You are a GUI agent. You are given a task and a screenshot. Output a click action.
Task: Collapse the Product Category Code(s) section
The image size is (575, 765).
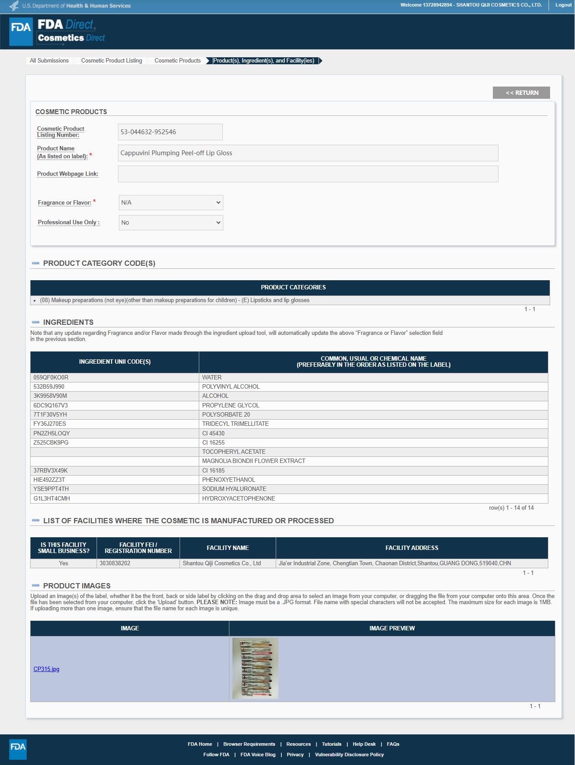[x=36, y=263]
